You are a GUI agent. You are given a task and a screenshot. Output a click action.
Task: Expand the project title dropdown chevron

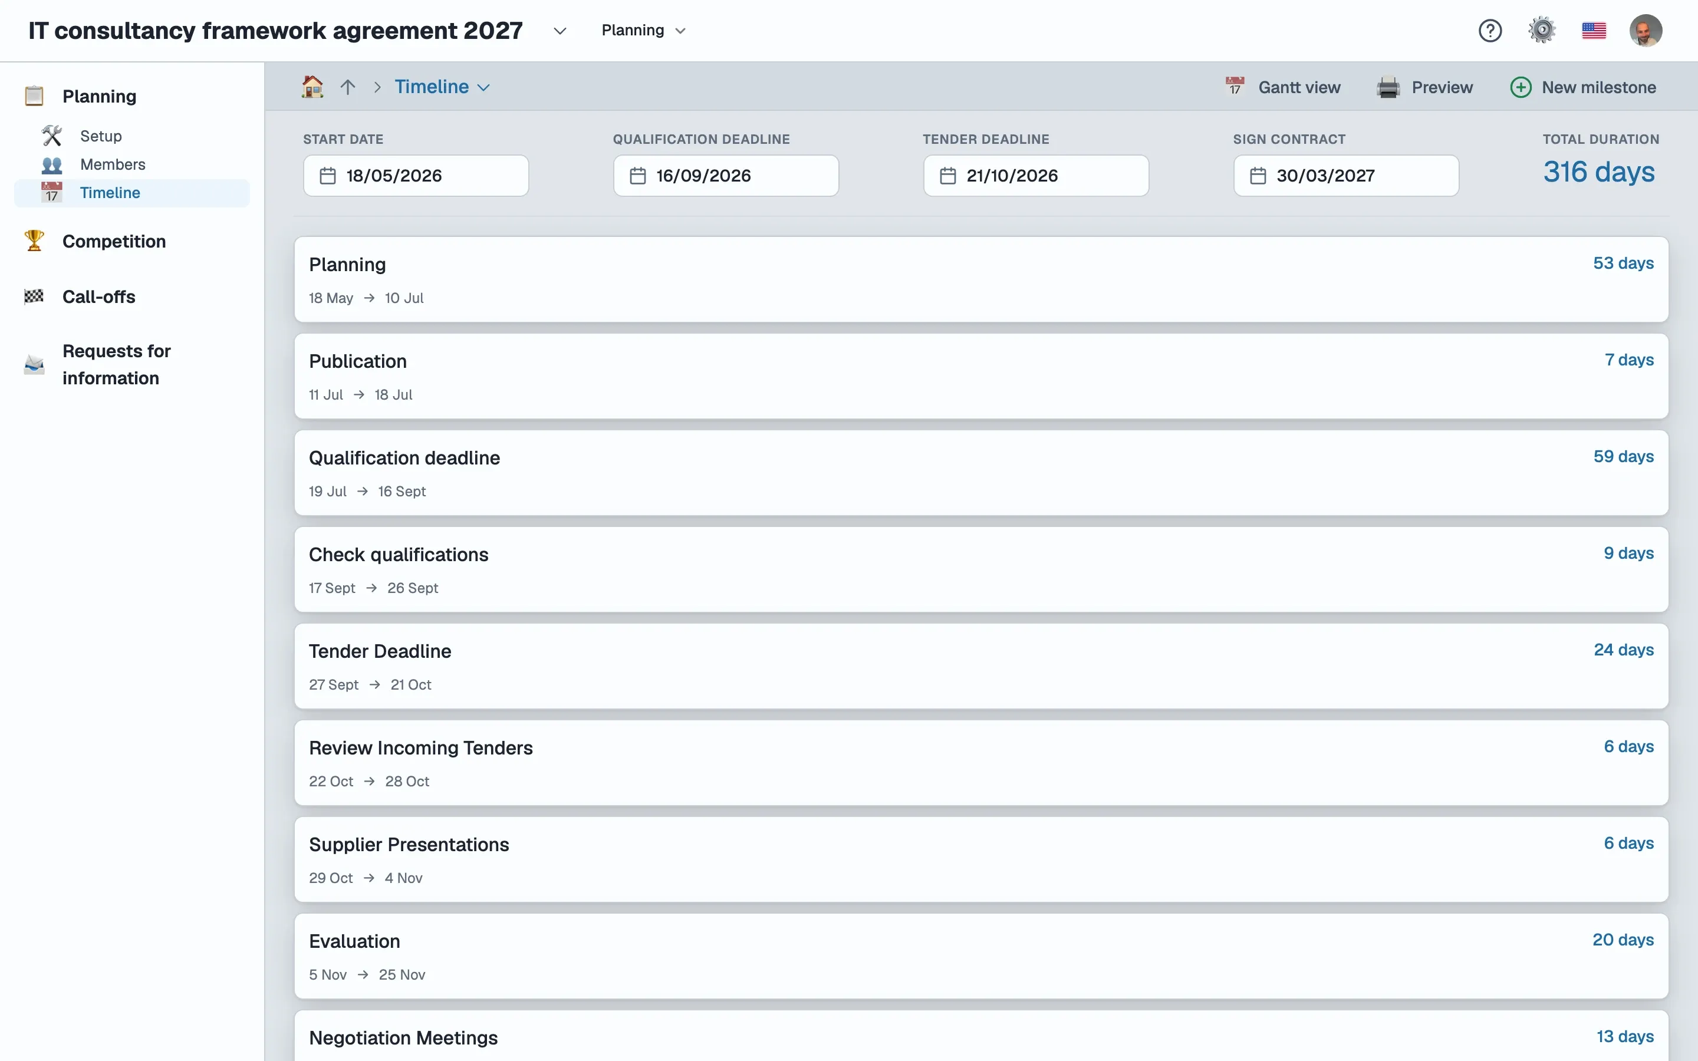click(x=559, y=31)
